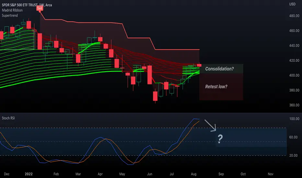The height and width of the screenshot is (178, 302).
Task: Click the 2022 label on time axis
Action: coord(29,174)
